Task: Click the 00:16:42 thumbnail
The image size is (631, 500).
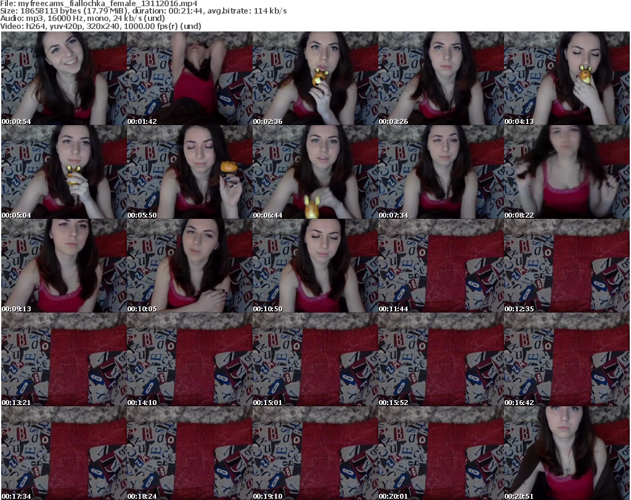Action: coord(566,359)
